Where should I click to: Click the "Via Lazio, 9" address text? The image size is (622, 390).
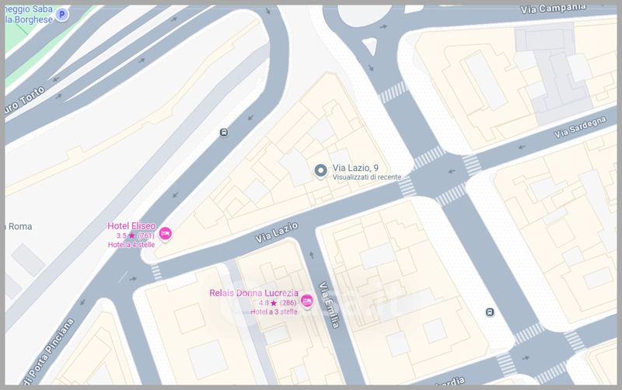[x=355, y=168]
